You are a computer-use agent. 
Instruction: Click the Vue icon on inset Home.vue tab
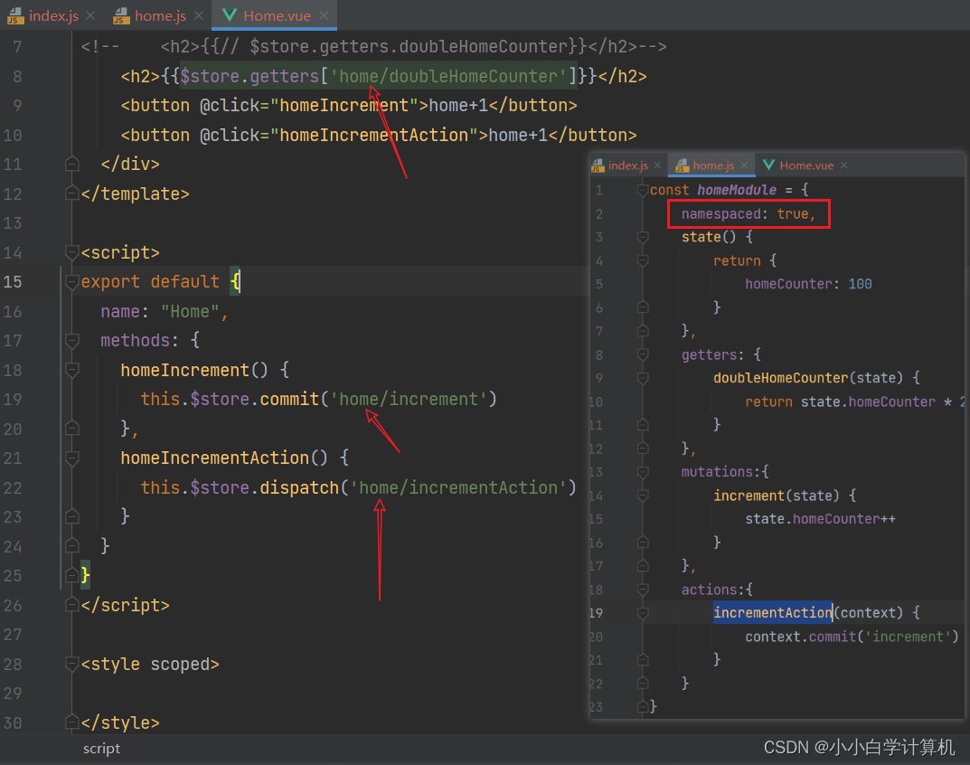click(768, 165)
